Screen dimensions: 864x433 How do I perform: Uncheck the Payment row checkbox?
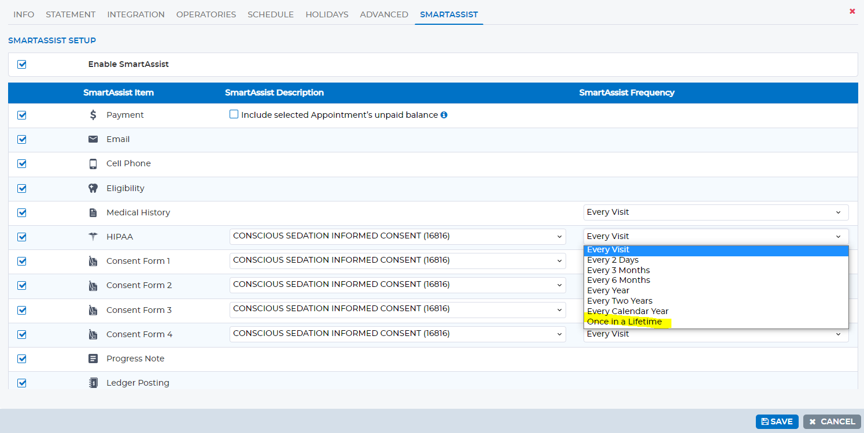tap(22, 115)
